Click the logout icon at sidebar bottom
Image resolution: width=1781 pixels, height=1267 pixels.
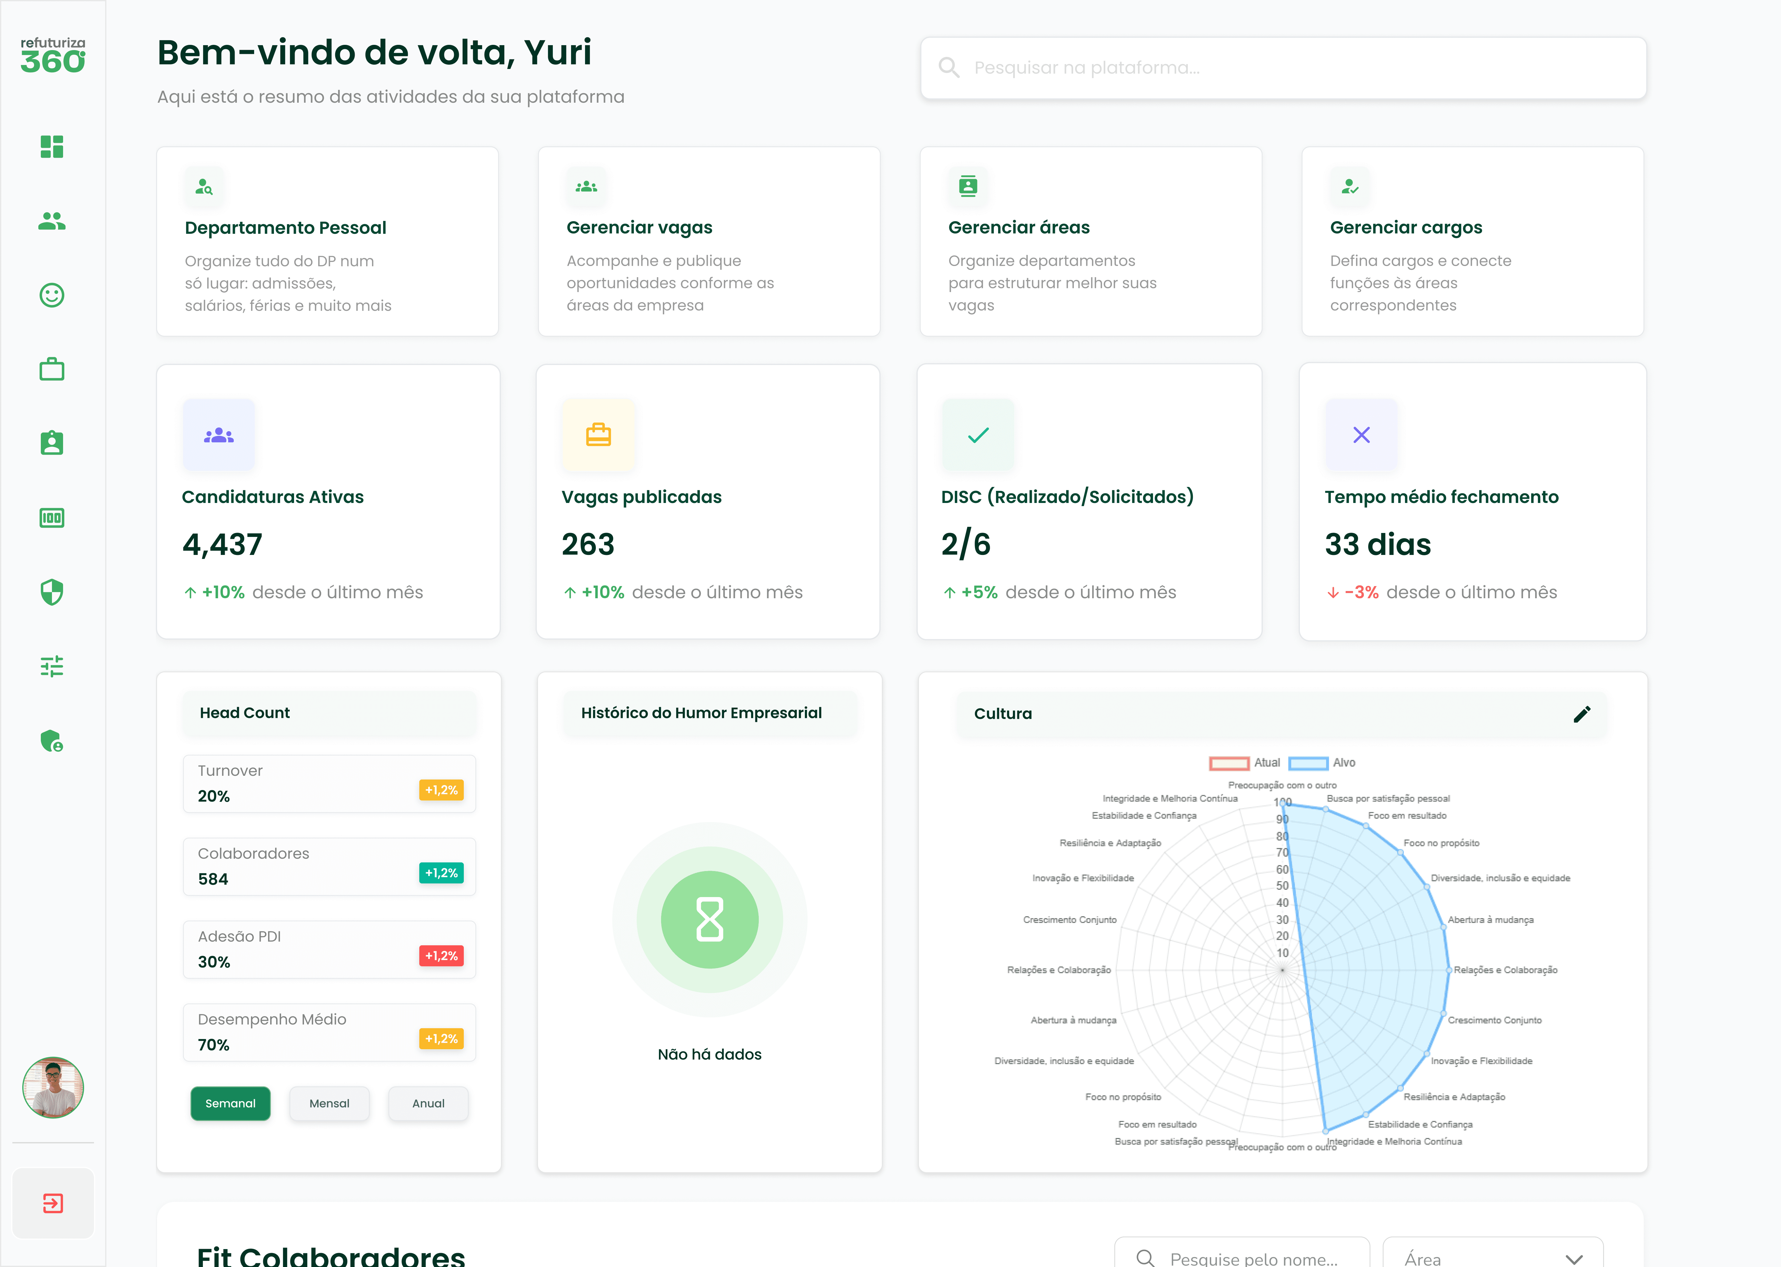(x=53, y=1203)
